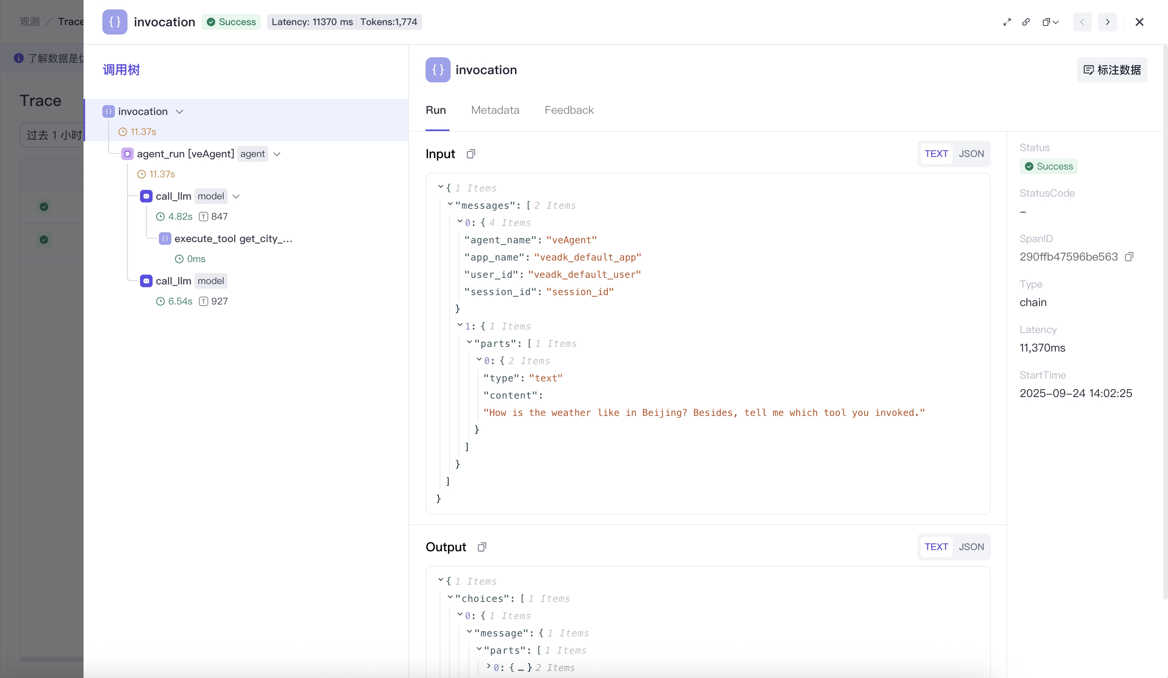
Task: Open the Metadata tab
Action: click(495, 110)
